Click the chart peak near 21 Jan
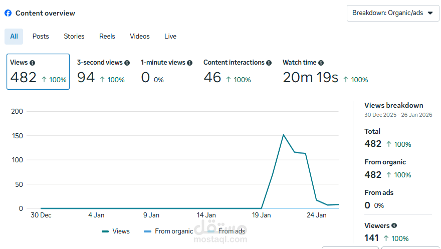 pyautogui.click(x=284, y=135)
